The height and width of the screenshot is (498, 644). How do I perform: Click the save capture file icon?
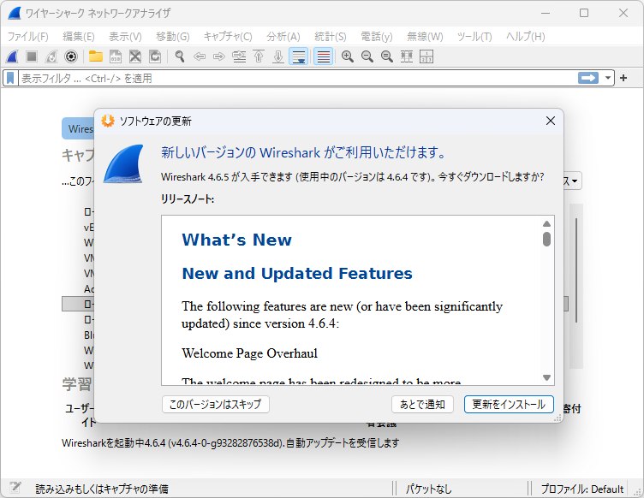click(x=116, y=56)
